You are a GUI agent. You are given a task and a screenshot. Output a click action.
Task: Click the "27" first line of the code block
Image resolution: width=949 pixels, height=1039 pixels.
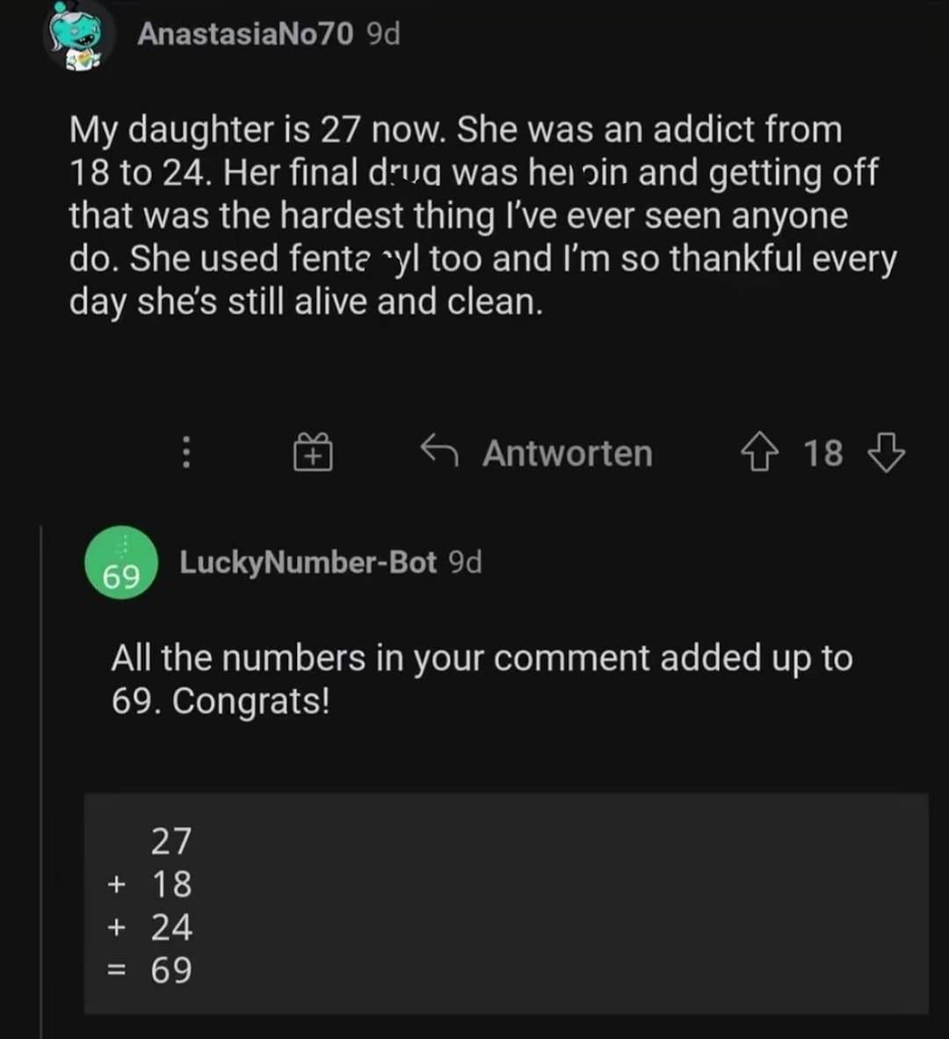[170, 841]
